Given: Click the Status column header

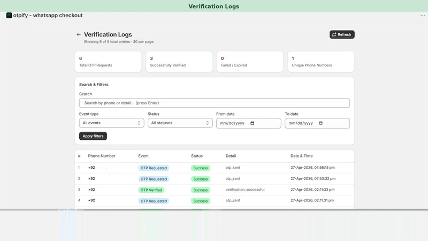Looking at the screenshot, I should pos(197,156).
